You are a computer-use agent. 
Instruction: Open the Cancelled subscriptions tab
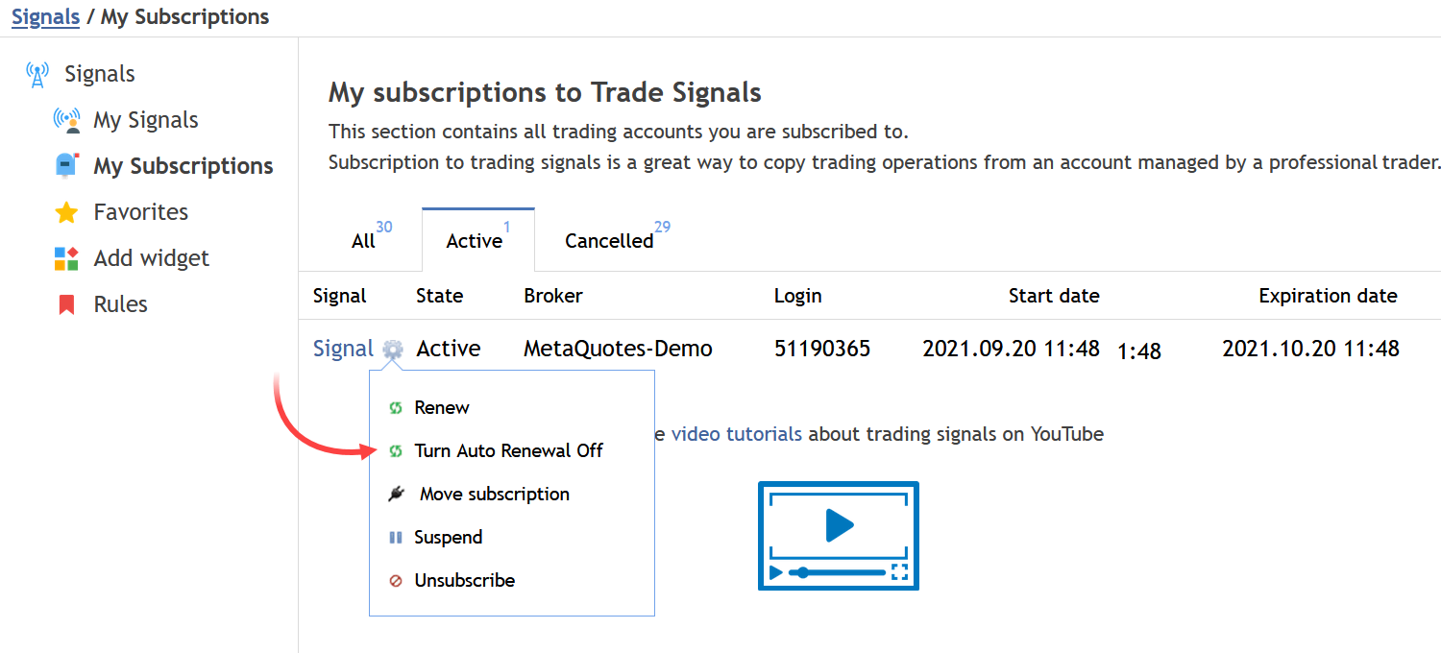[x=608, y=241]
